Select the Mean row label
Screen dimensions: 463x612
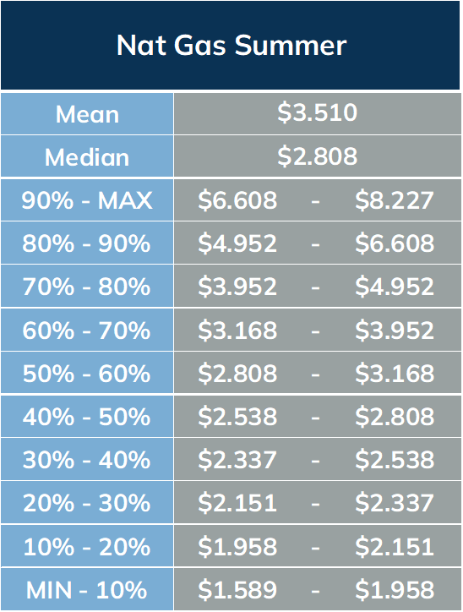pos(87,114)
